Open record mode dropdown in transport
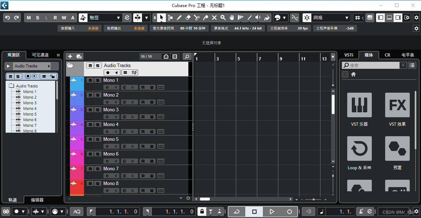421x218 pixels. tap(23, 212)
